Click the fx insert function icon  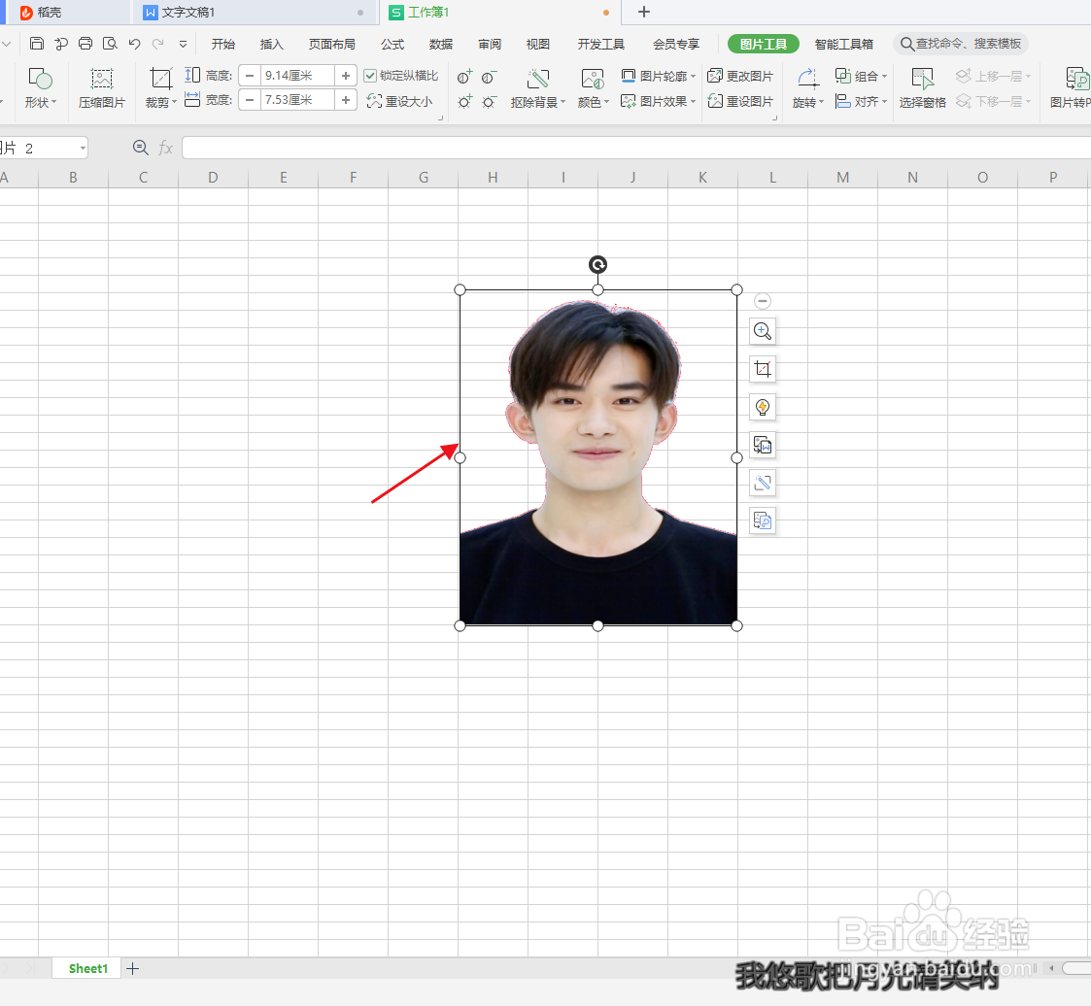pyautogui.click(x=165, y=148)
